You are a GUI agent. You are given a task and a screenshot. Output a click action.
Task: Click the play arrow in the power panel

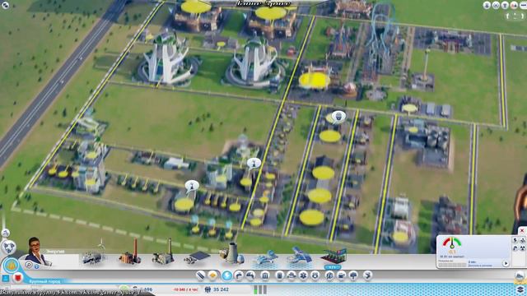[506, 263]
